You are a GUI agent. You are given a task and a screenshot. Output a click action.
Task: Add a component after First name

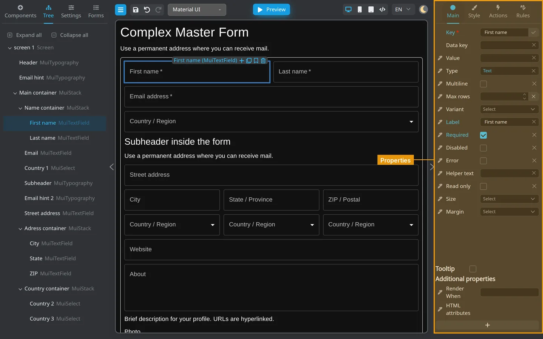242,61
